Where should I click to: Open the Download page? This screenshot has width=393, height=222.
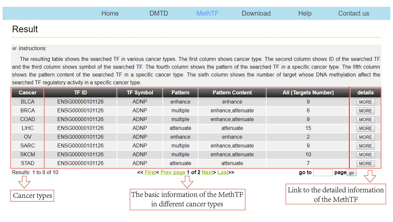(x=256, y=13)
